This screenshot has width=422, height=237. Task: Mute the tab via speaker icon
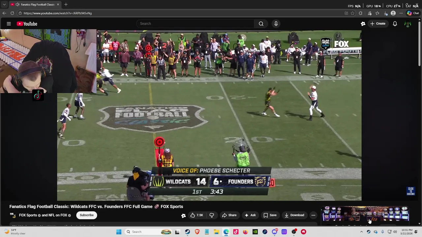pos(17,5)
